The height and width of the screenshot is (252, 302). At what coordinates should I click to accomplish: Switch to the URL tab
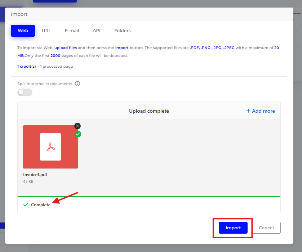click(46, 31)
